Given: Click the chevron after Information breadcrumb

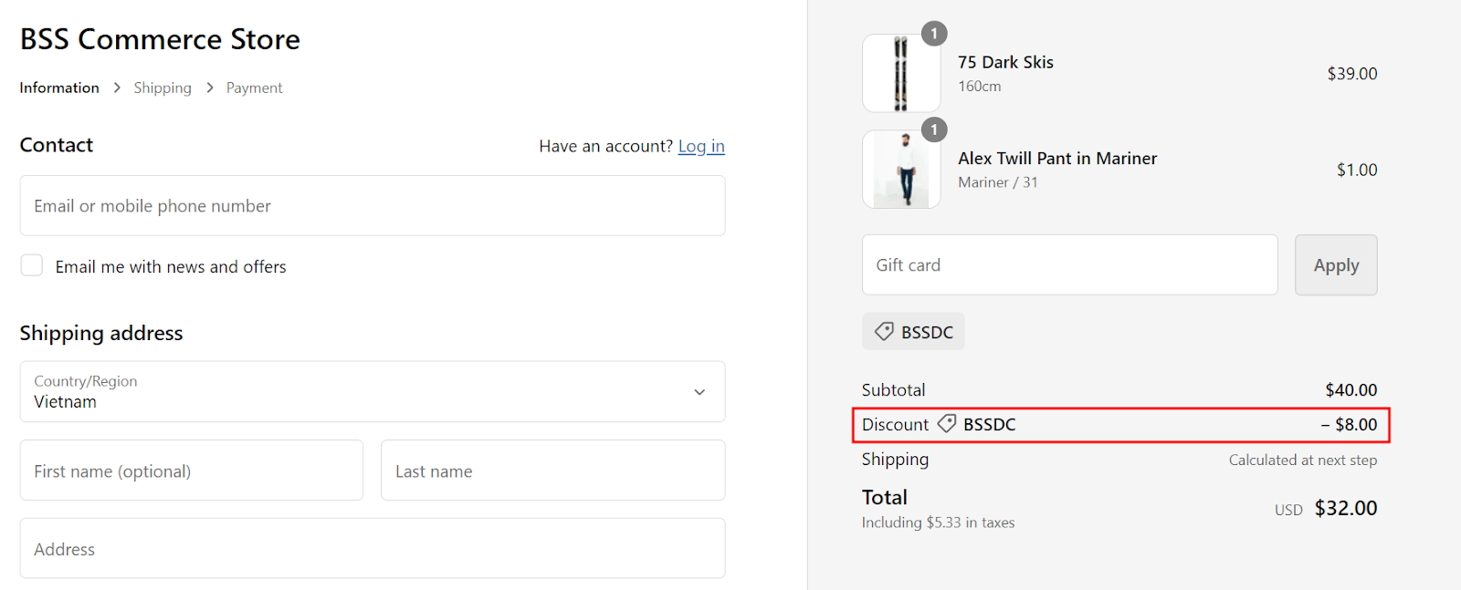Looking at the screenshot, I should [117, 88].
